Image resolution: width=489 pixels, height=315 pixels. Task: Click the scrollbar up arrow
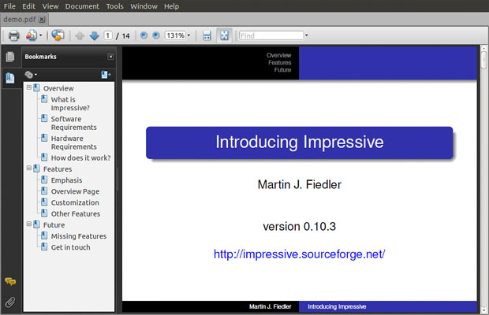point(484,48)
